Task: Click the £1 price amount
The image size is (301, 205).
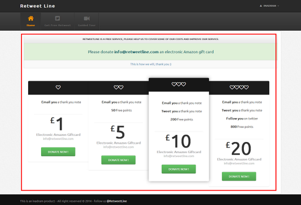Action: (x=57, y=123)
